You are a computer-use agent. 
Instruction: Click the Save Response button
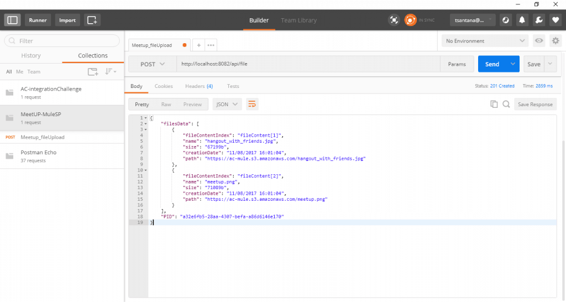point(535,104)
